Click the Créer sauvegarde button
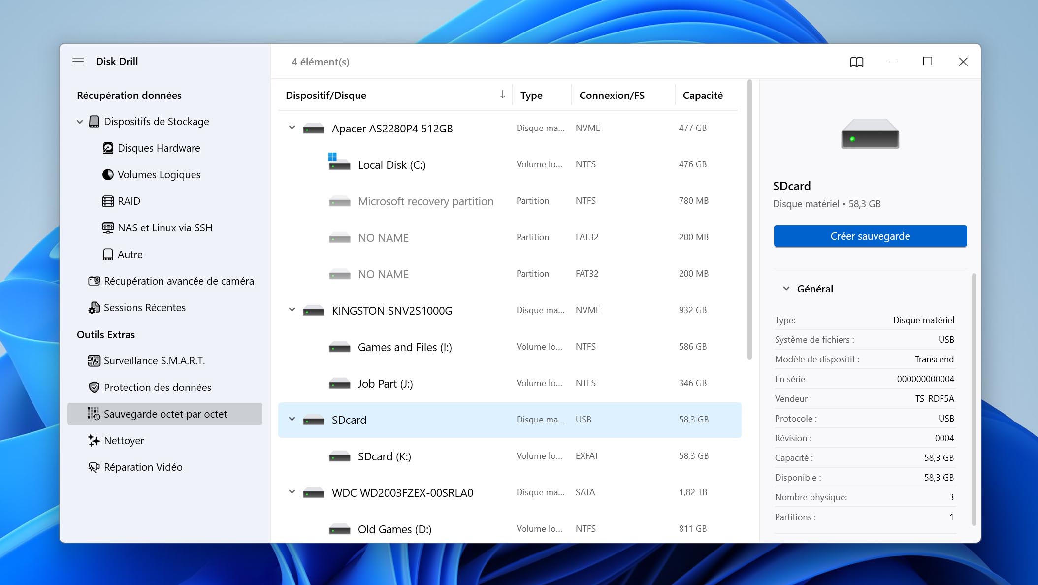Image resolution: width=1038 pixels, height=585 pixels. (870, 236)
